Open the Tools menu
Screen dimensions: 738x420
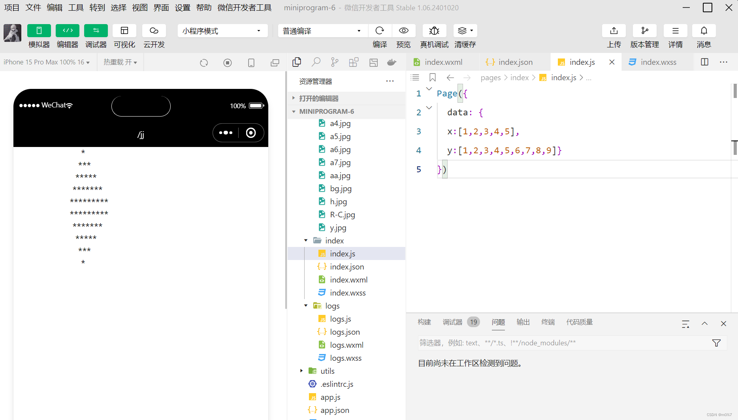(x=76, y=8)
